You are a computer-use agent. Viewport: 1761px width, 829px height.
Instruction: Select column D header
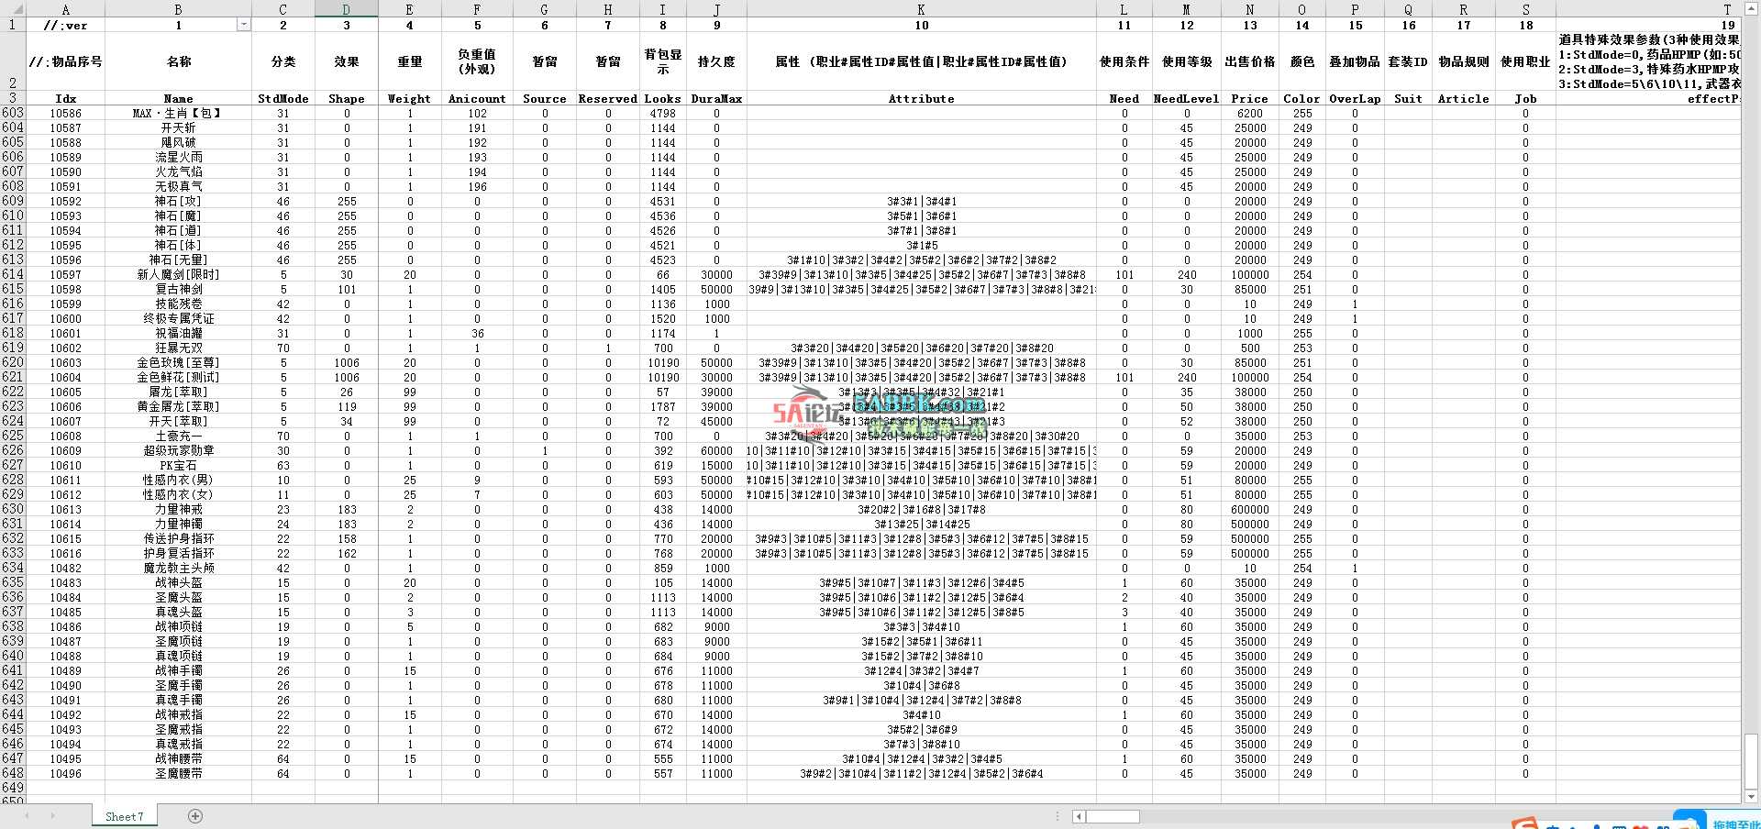346,9
